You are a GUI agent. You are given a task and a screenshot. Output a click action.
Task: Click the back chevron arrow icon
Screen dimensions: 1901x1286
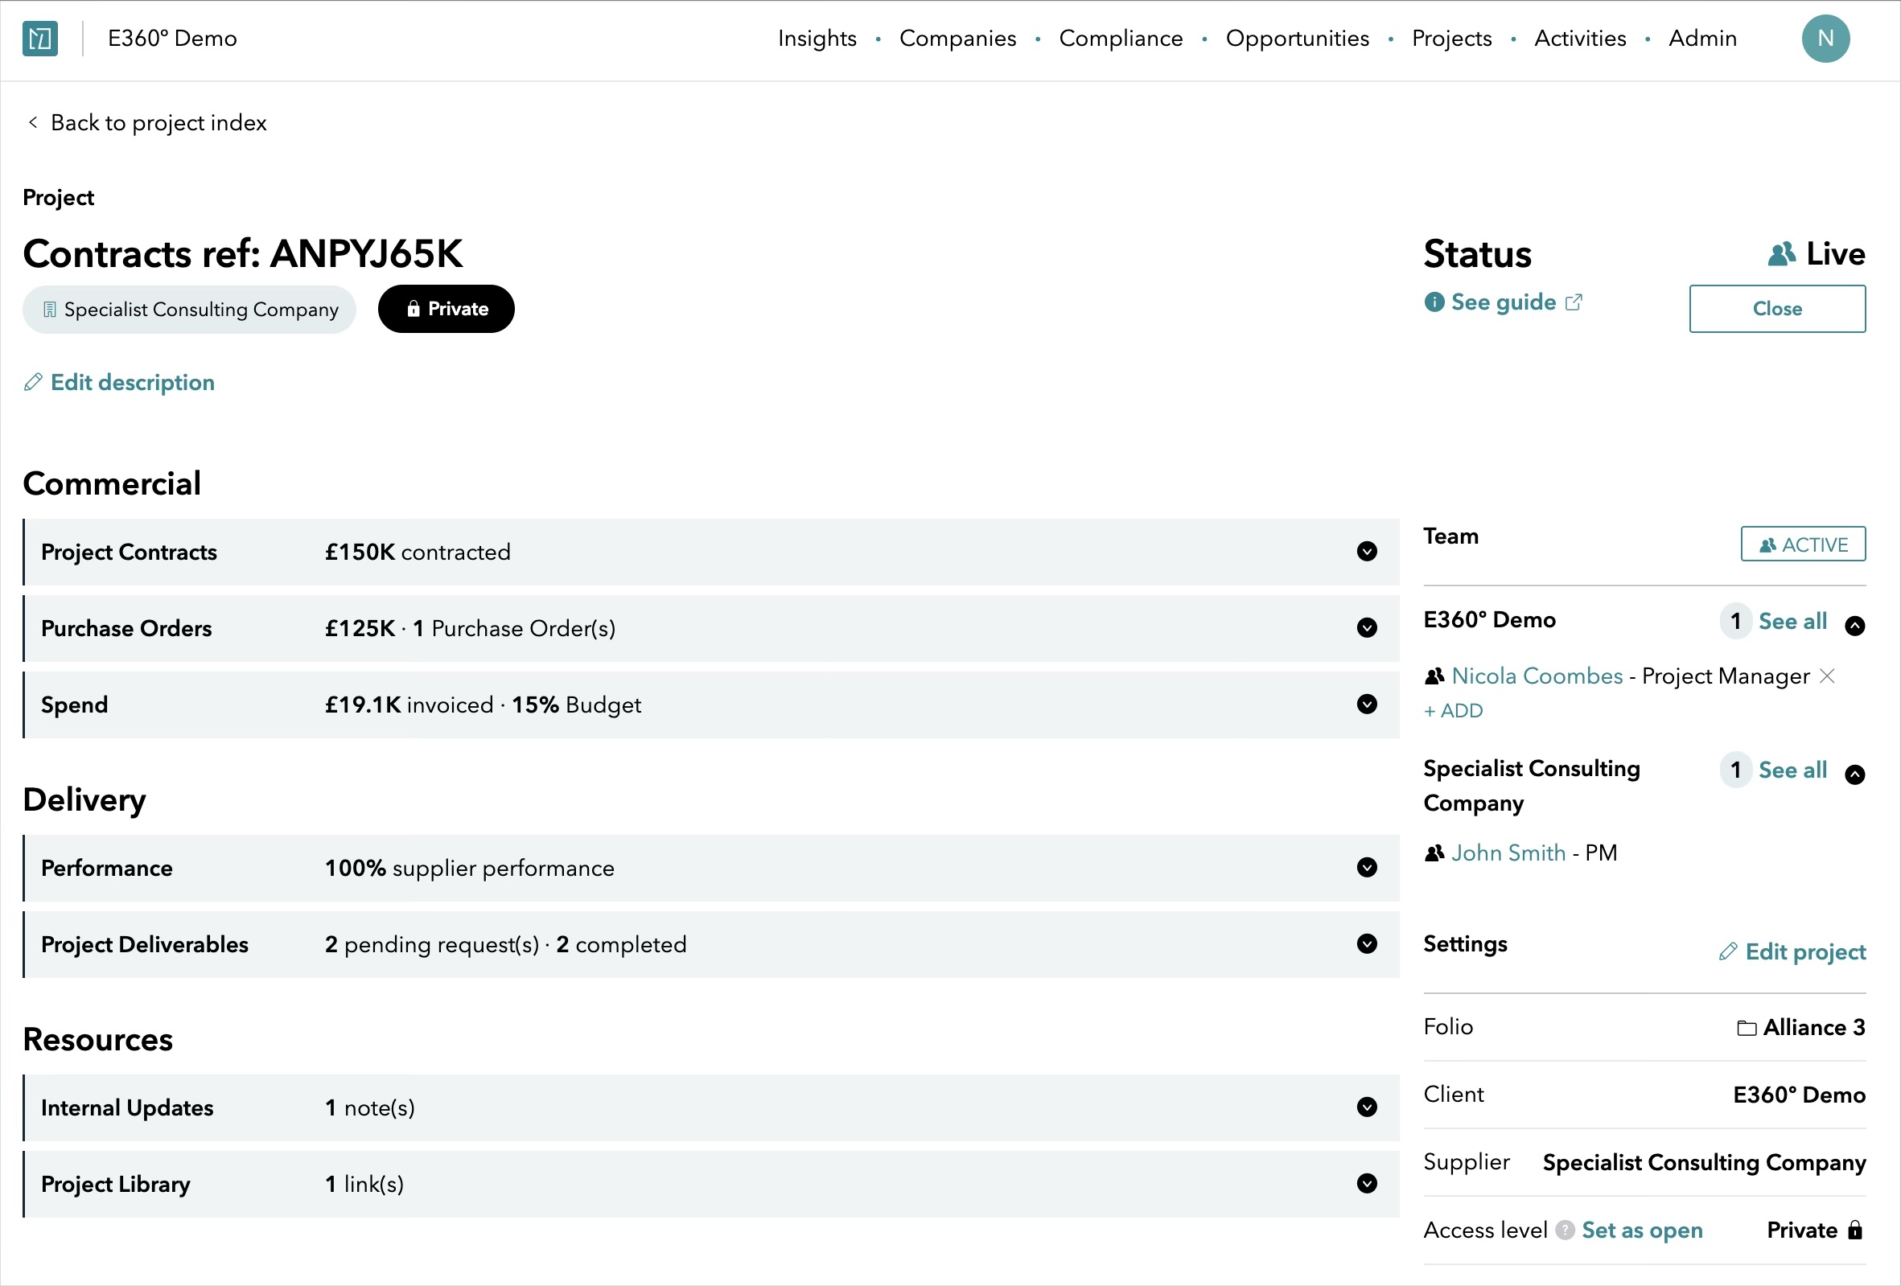pyautogui.click(x=33, y=121)
